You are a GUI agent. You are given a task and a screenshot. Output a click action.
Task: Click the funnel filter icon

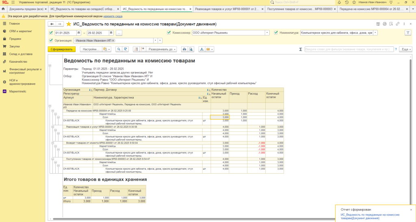point(408,33)
